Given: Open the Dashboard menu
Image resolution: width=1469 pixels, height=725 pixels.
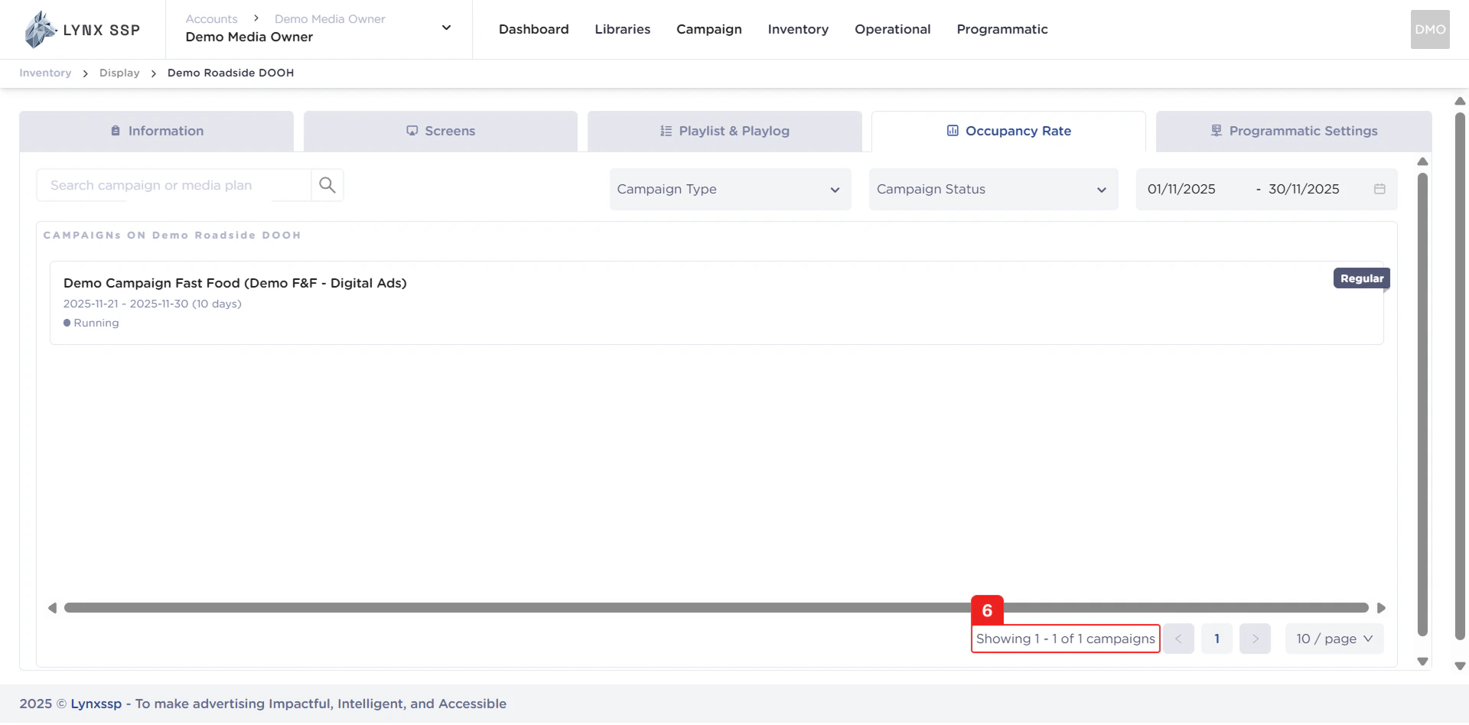Looking at the screenshot, I should pos(534,29).
